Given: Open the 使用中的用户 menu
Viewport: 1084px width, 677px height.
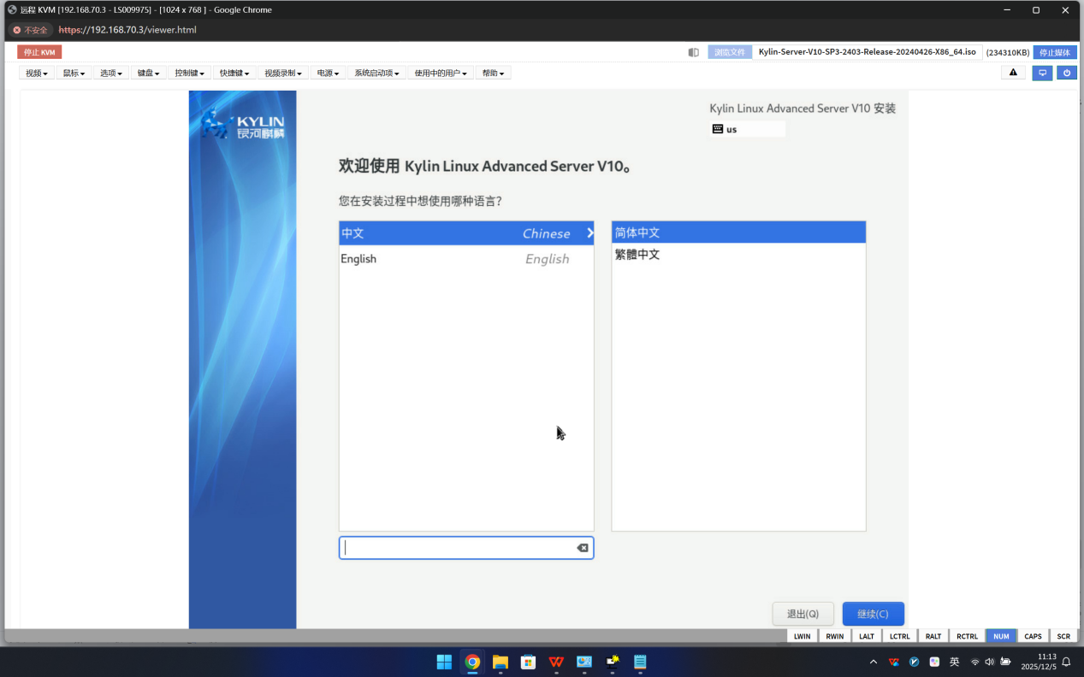Looking at the screenshot, I should coord(441,74).
